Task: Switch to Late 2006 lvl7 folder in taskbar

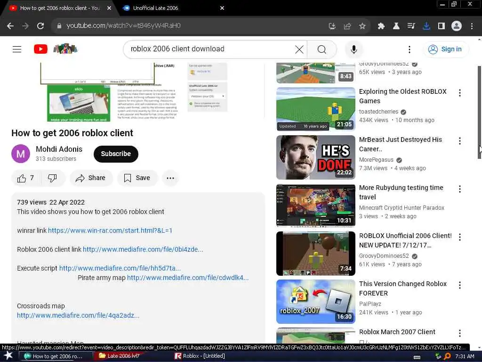Action: (x=119, y=356)
